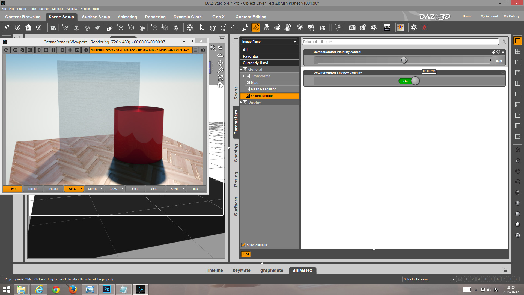Open the Surface Setup tab

pyautogui.click(x=96, y=17)
